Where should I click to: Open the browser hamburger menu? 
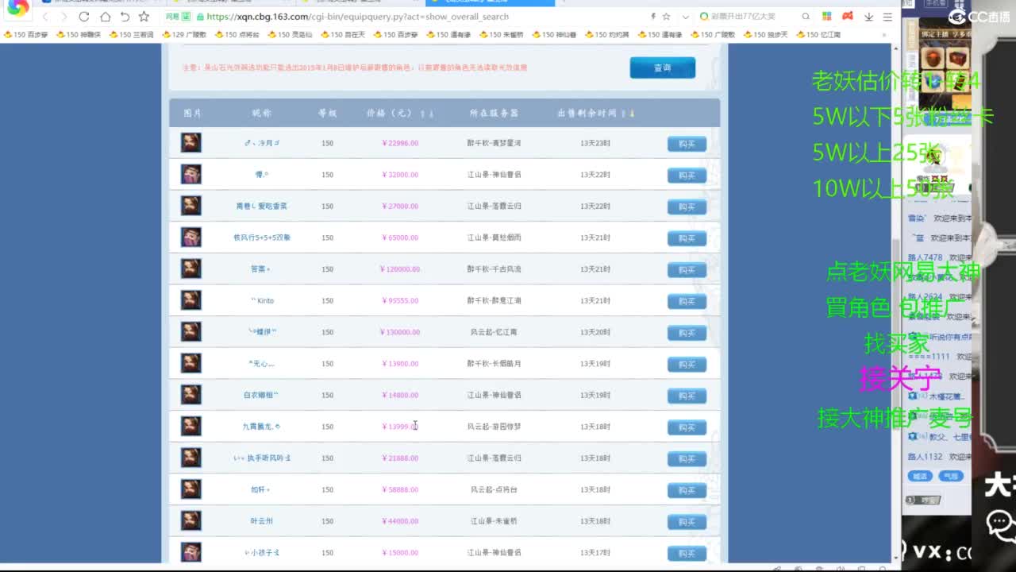pos(887,17)
